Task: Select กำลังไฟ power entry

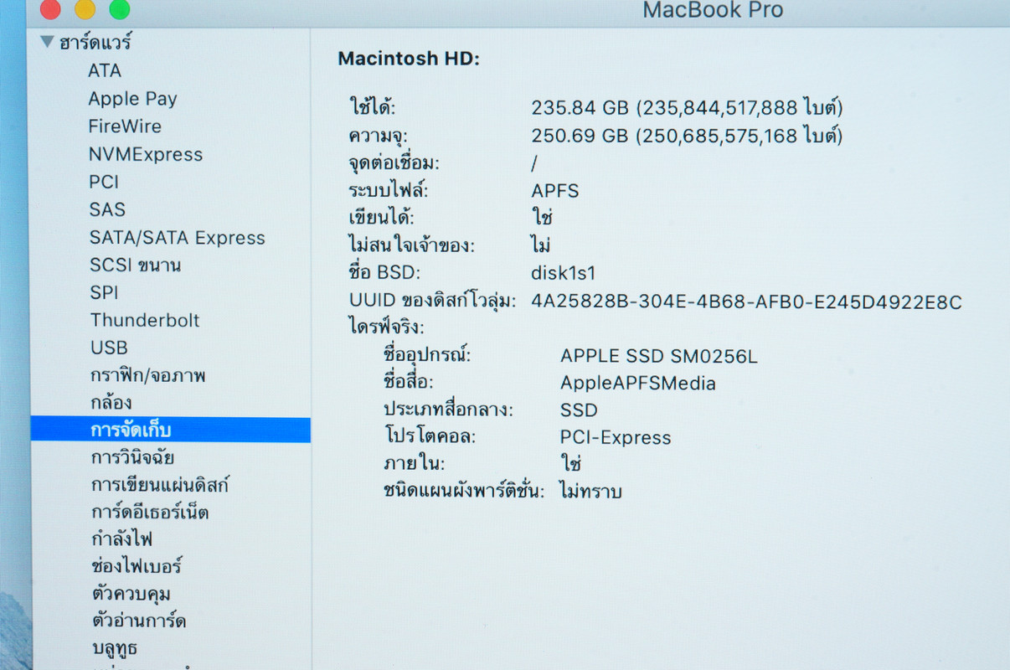Action: [x=121, y=539]
